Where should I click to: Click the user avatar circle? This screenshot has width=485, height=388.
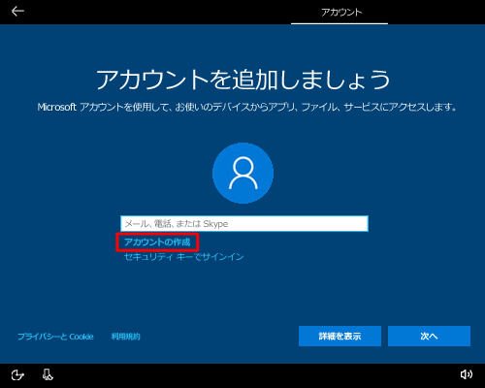(x=242, y=173)
